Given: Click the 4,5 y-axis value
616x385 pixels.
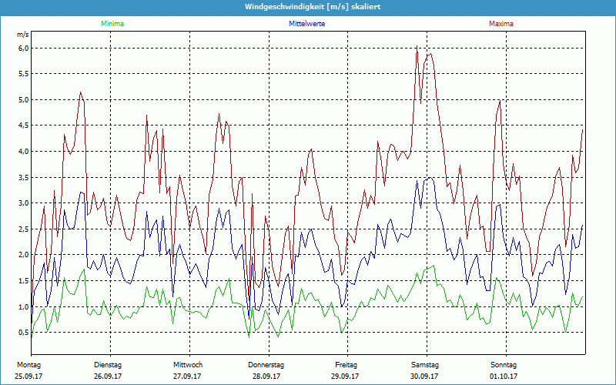Looking at the screenshot, I should click(x=24, y=126).
